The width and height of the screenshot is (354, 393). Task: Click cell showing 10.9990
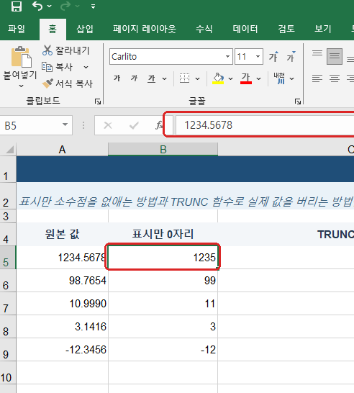[63, 304]
